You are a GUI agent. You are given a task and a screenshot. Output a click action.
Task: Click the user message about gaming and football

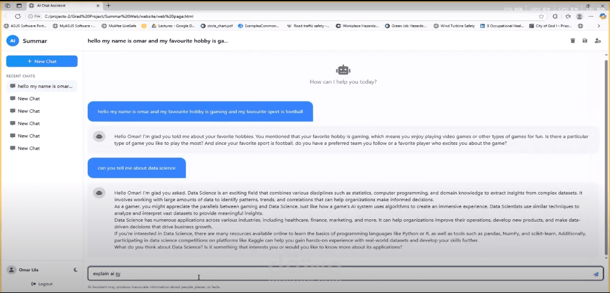[200, 111]
